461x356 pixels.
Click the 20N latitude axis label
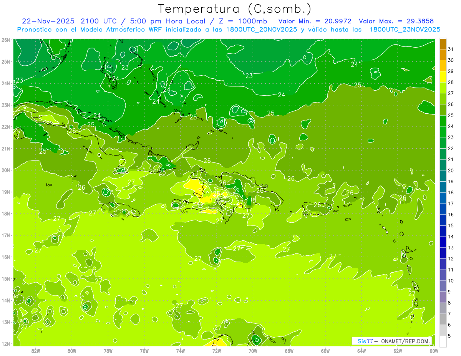coord(5,170)
